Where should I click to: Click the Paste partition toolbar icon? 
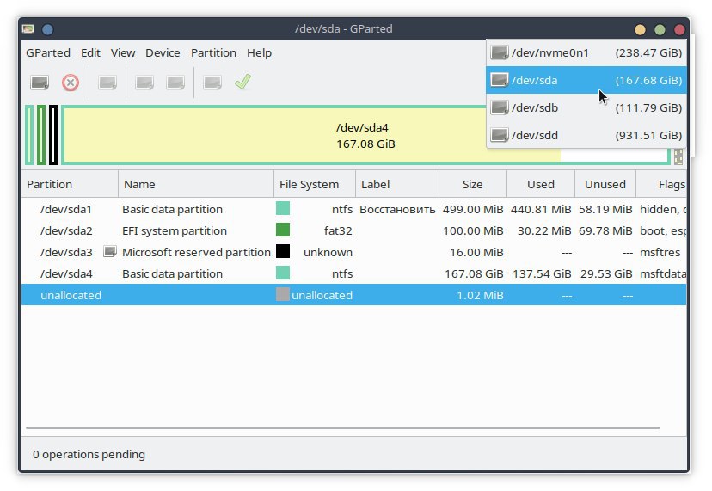[x=175, y=83]
